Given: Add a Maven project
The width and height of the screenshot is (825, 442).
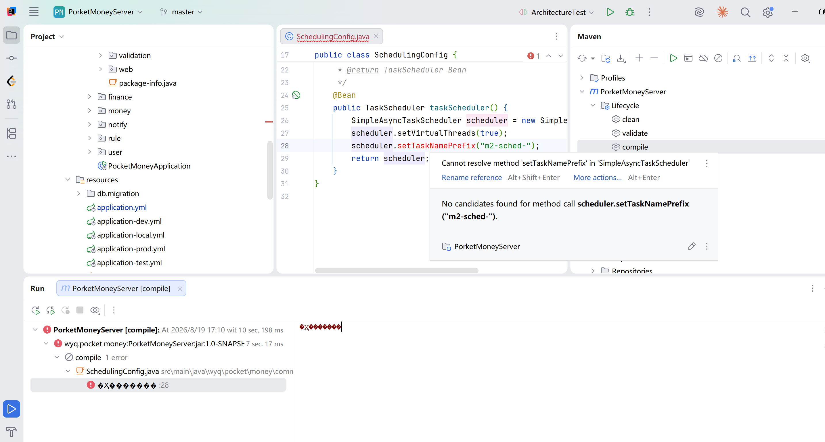Looking at the screenshot, I should coord(639,58).
